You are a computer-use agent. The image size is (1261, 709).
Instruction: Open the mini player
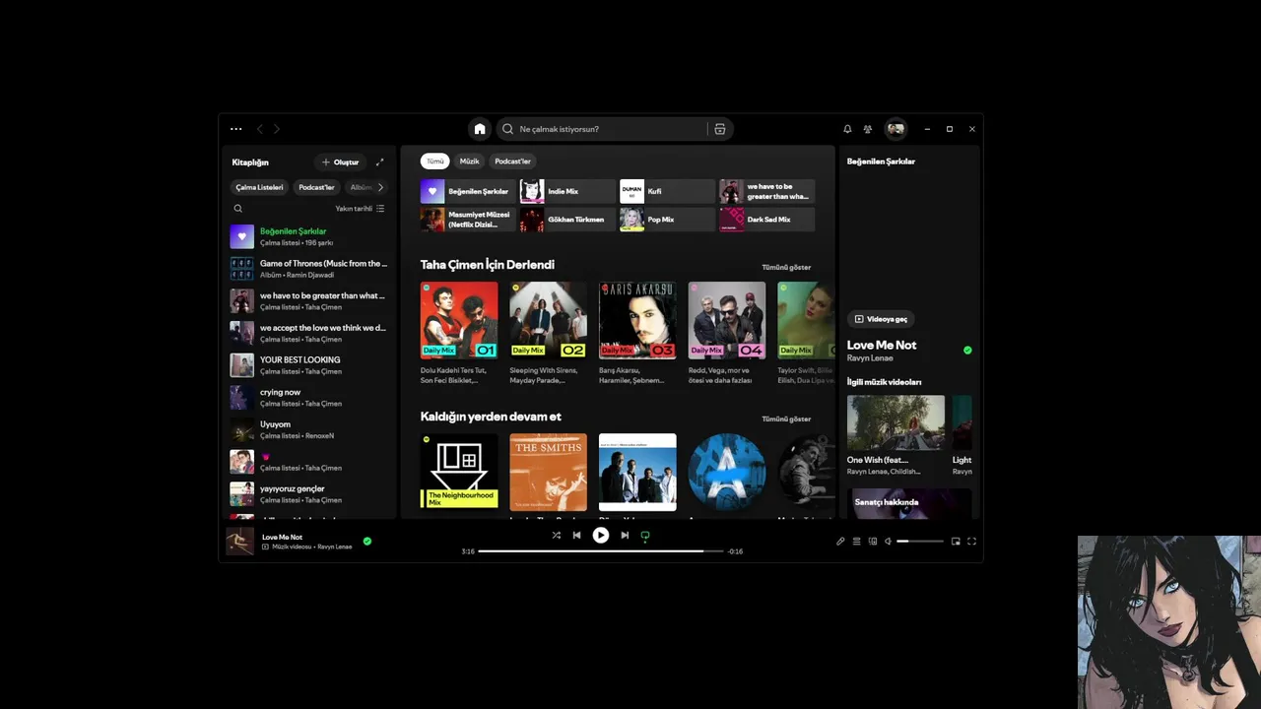tap(956, 541)
